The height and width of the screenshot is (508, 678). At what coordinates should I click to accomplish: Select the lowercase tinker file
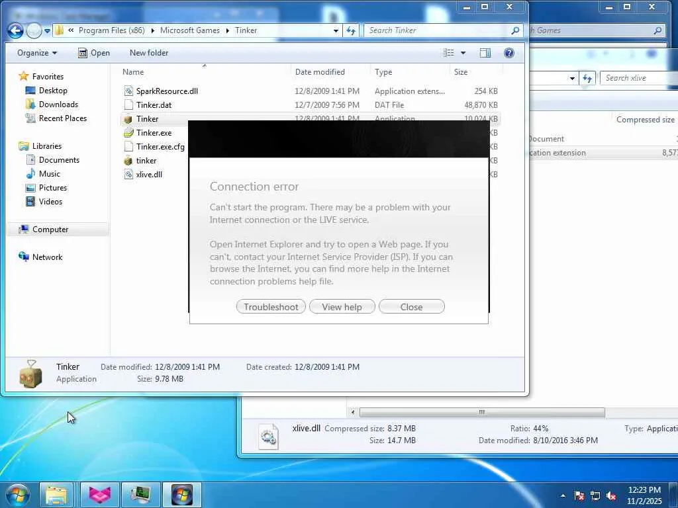pos(146,160)
